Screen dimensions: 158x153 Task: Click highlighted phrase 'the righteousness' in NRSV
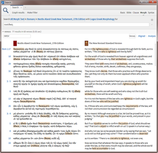(x=100, y=49)
